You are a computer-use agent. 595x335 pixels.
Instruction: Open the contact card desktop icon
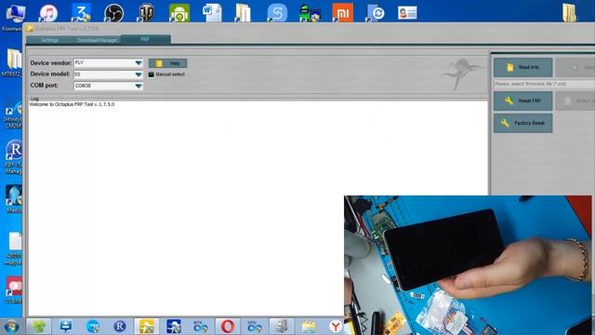pos(407,13)
